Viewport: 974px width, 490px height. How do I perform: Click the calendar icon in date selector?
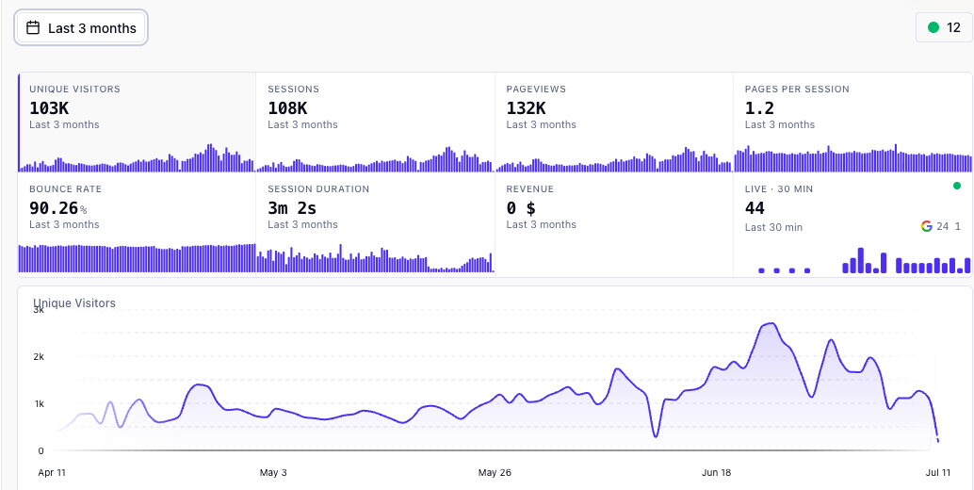(33, 28)
